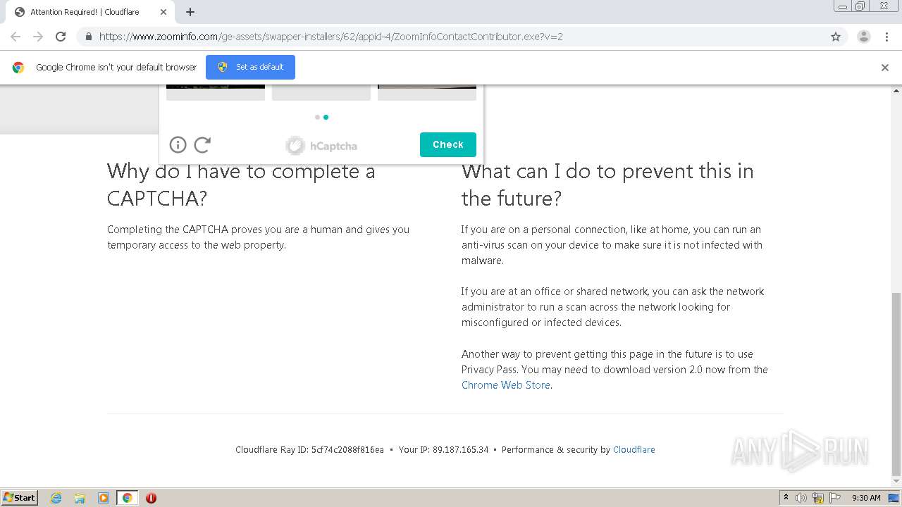The height and width of the screenshot is (507, 902).
Task: Click the red Opera taskbar icon
Action: pyautogui.click(x=151, y=498)
